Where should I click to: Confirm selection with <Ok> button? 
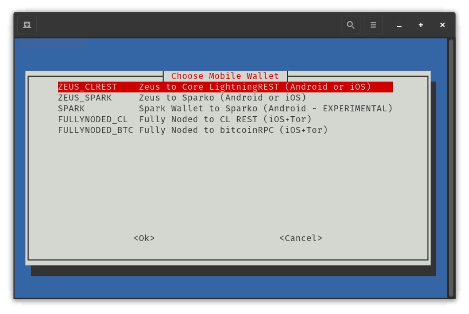(144, 238)
